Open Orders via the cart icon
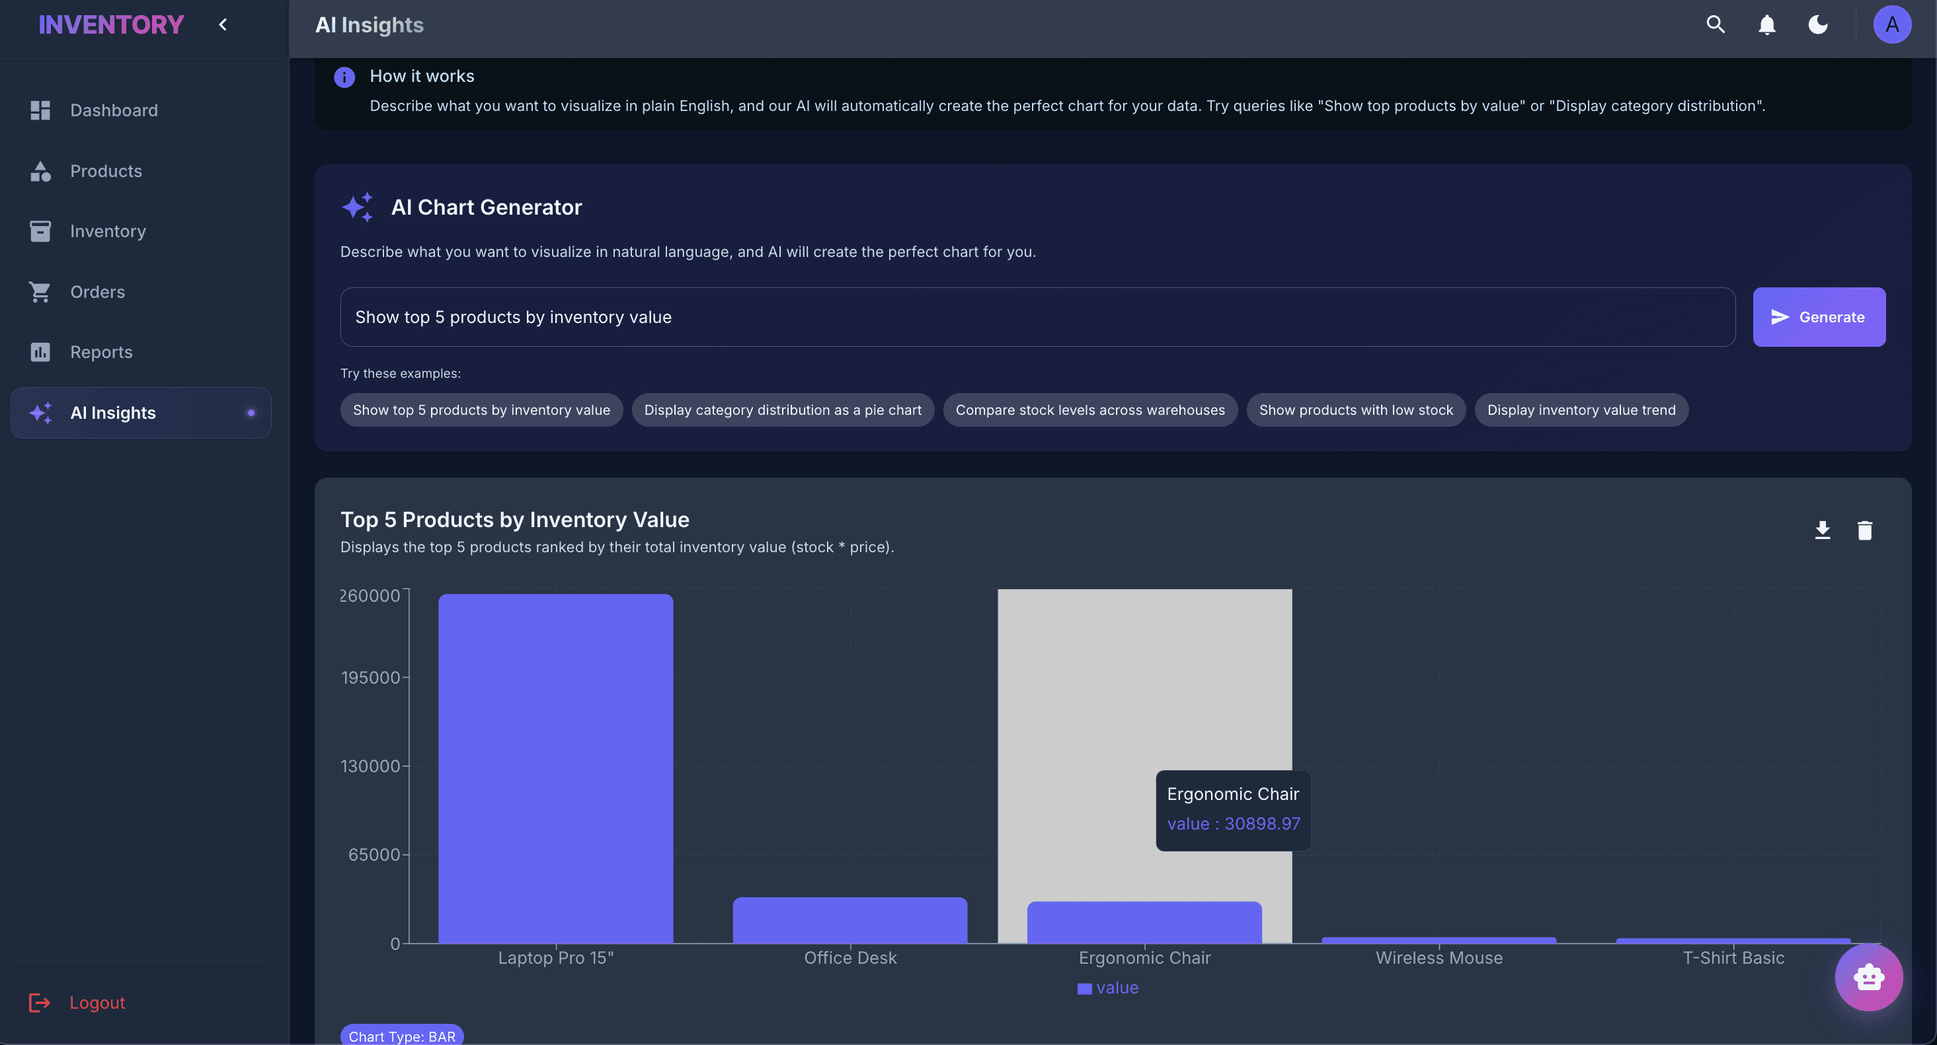The height and width of the screenshot is (1045, 1937). click(x=40, y=291)
